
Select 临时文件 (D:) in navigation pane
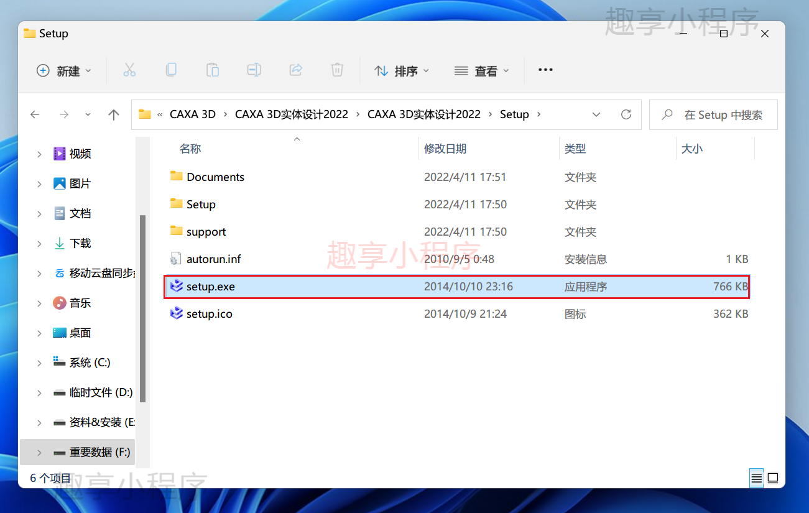[101, 392]
